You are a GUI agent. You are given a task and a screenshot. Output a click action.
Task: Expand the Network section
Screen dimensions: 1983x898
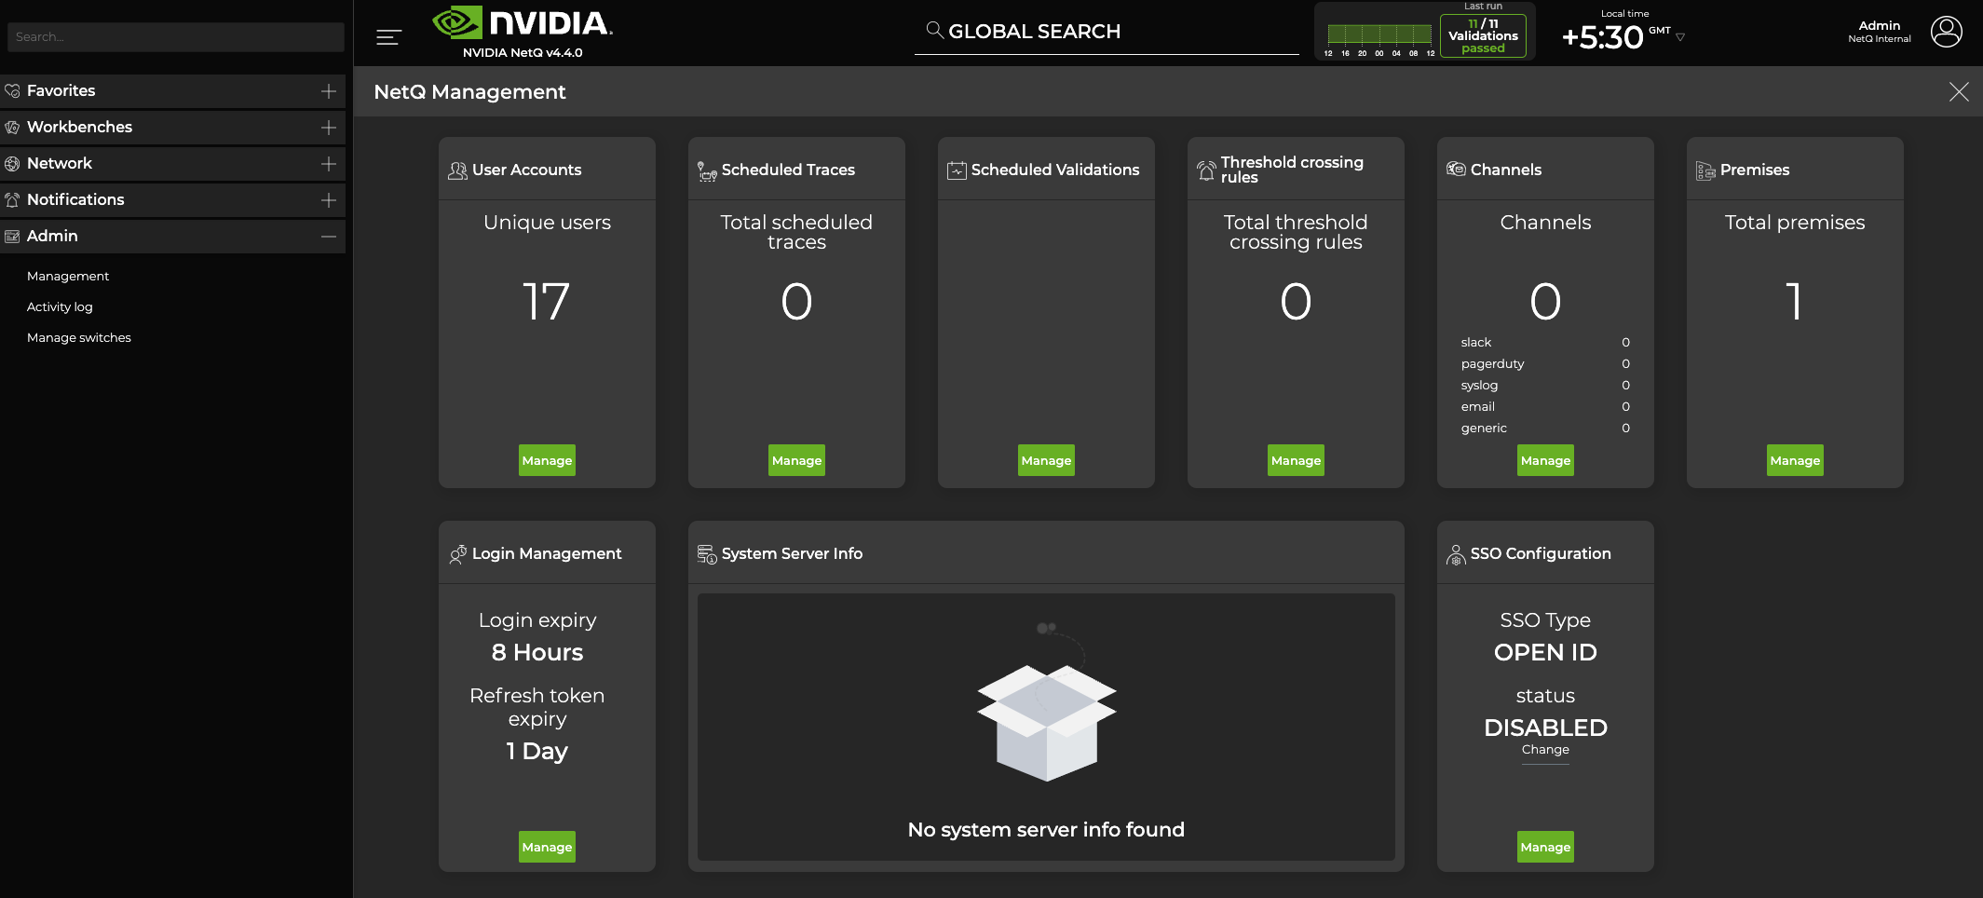pyautogui.click(x=328, y=163)
